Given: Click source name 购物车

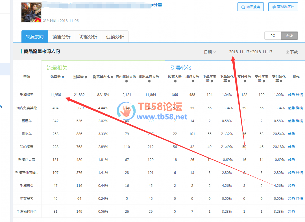Looking at the screenshot, I should (x=27, y=134).
